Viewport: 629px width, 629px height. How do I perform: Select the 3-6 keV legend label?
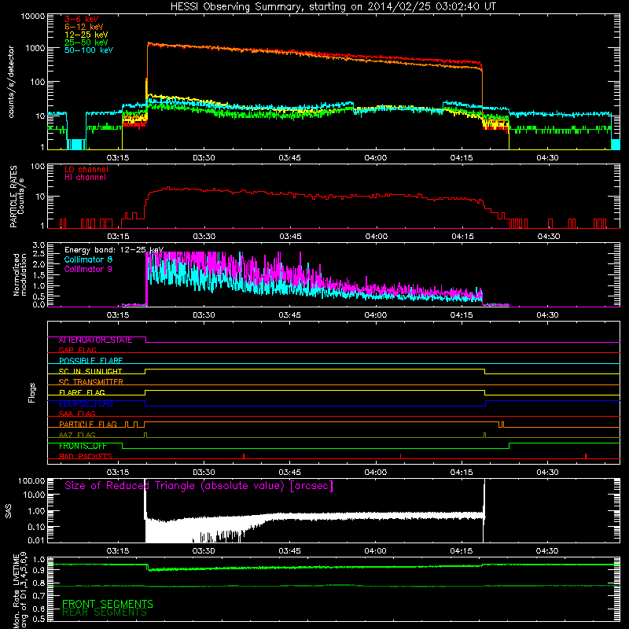82,19
